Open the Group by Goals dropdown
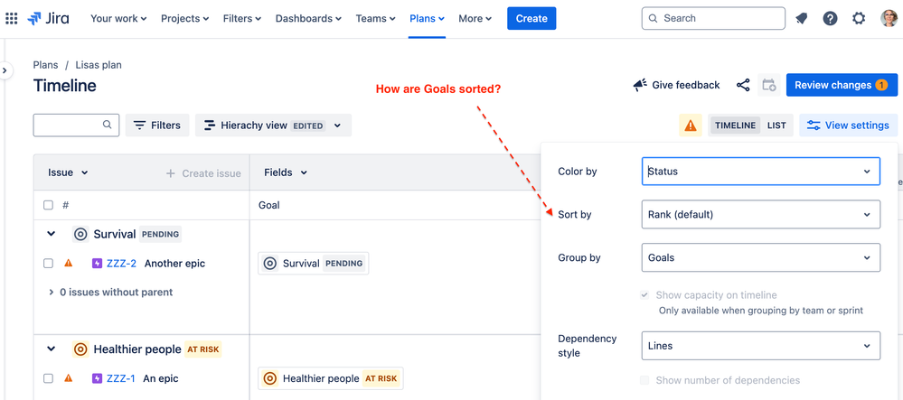This screenshot has width=903, height=400. click(x=761, y=258)
